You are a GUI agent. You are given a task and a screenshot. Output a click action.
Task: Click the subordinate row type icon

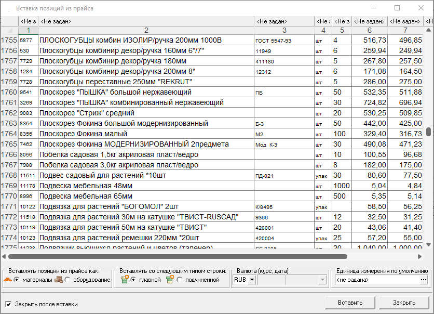[x=170, y=280]
